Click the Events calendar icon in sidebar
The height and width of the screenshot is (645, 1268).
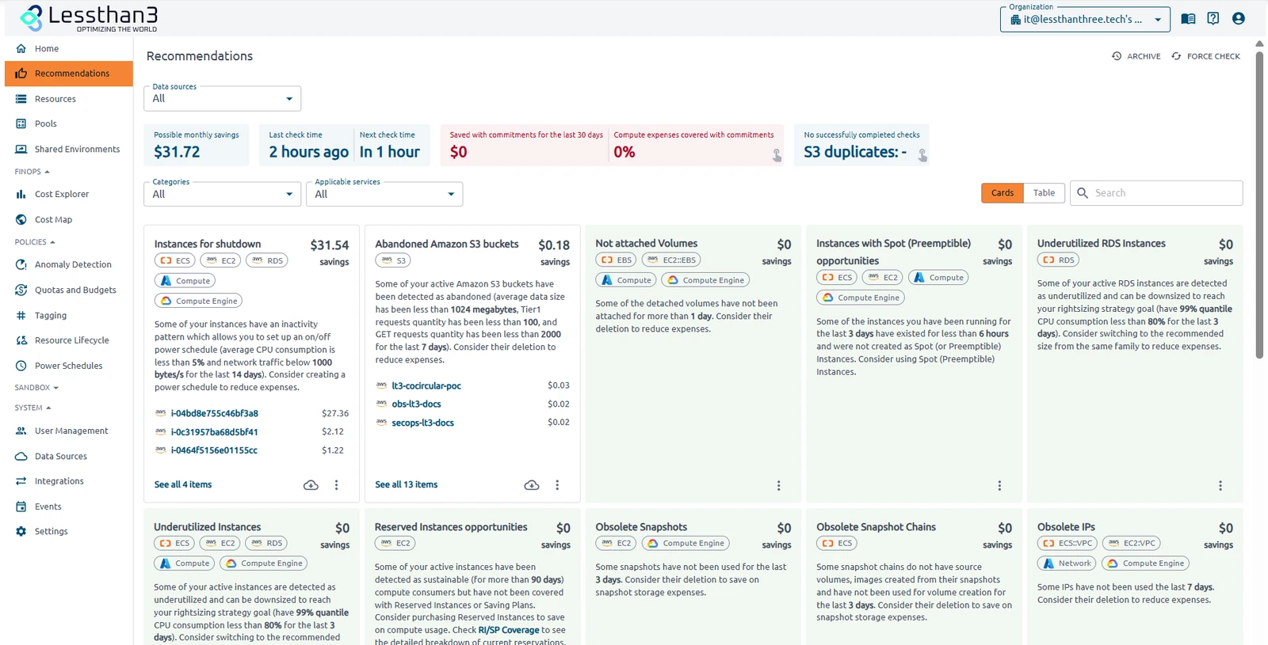pyautogui.click(x=21, y=507)
